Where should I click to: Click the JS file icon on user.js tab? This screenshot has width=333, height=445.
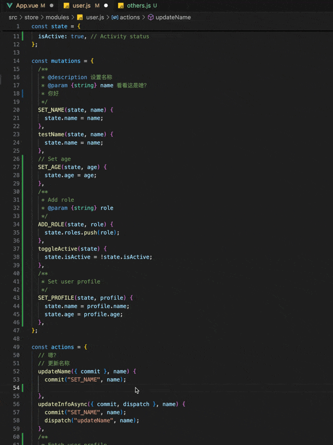tap(67, 6)
